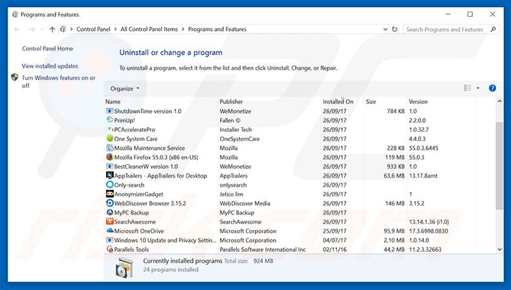511x290 pixels.
Task: Click the vertical scrollbar thumb
Action: 499,166
